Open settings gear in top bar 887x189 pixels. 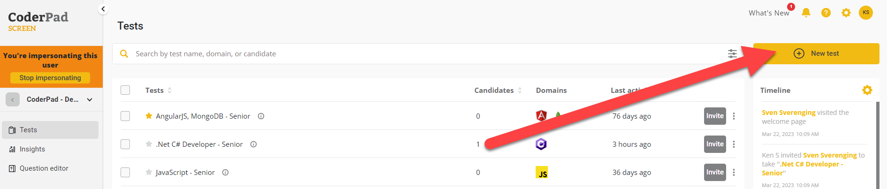point(846,13)
